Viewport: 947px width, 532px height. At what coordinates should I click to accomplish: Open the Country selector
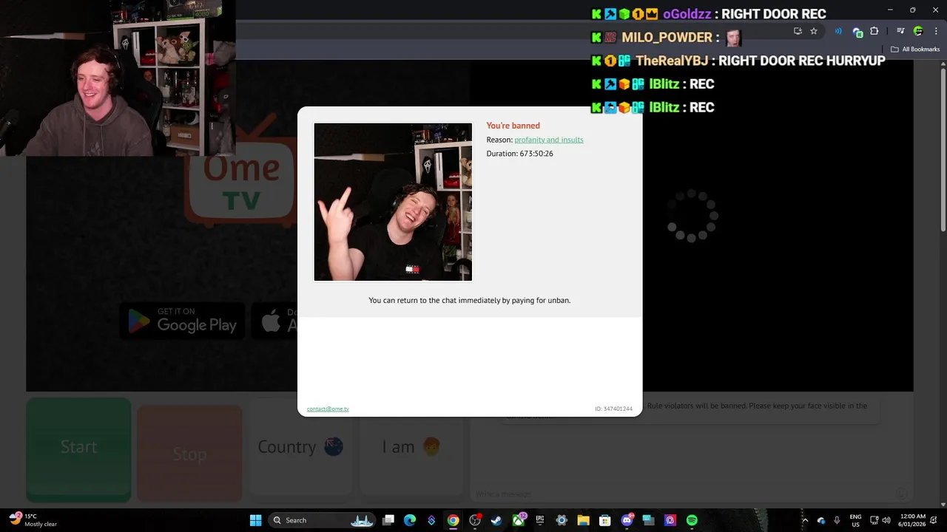pos(300,447)
